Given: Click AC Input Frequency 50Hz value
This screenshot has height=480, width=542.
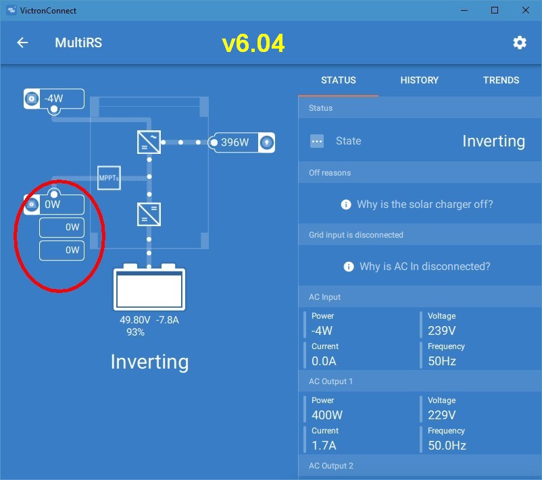Looking at the screenshot, I should tap(442, 361).
